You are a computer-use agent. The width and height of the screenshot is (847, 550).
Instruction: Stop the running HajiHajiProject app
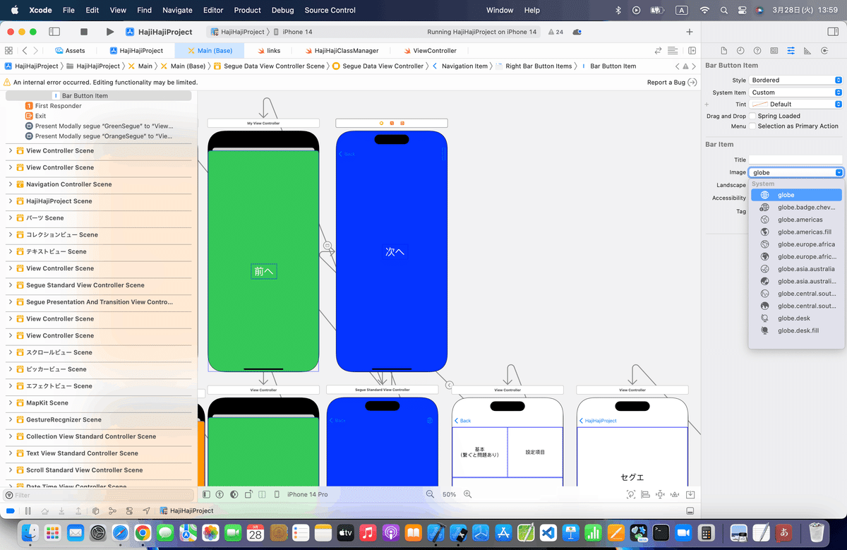coord(84,32)
